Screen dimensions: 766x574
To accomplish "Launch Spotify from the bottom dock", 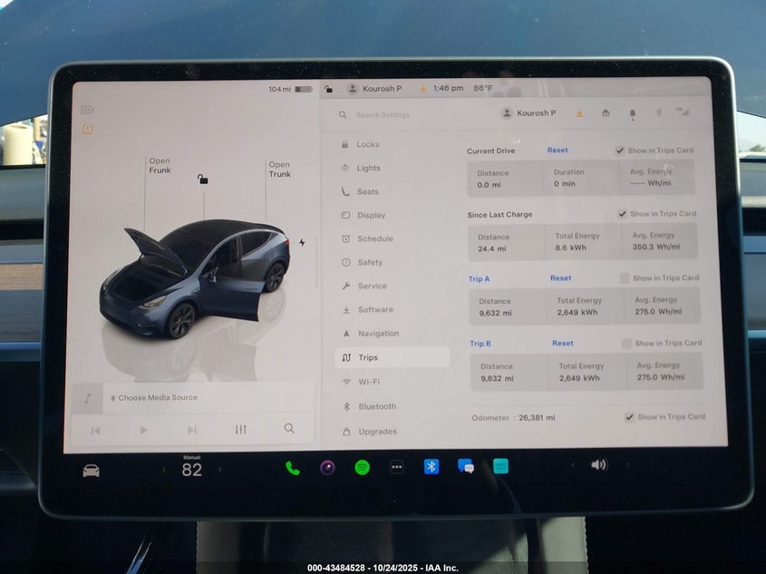I will (x=362, y=468).
